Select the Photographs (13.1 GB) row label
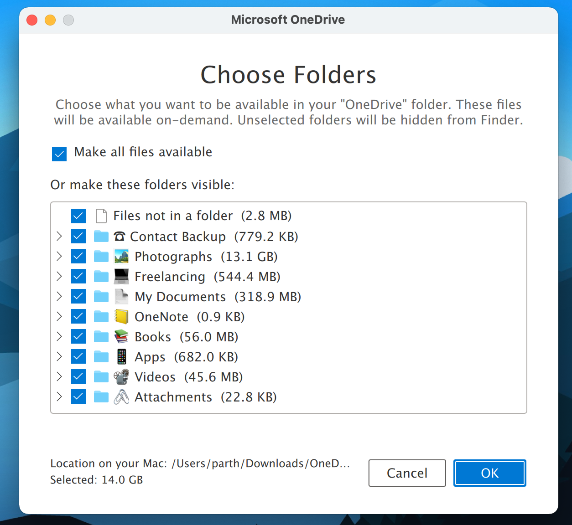The image size is (572, 525). [206, 257]
